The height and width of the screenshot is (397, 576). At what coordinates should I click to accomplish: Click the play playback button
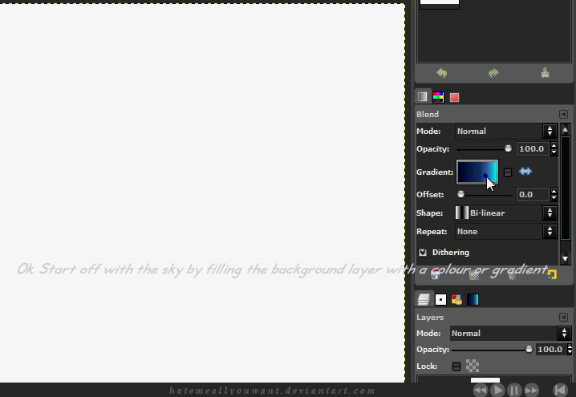pos(497,390)
